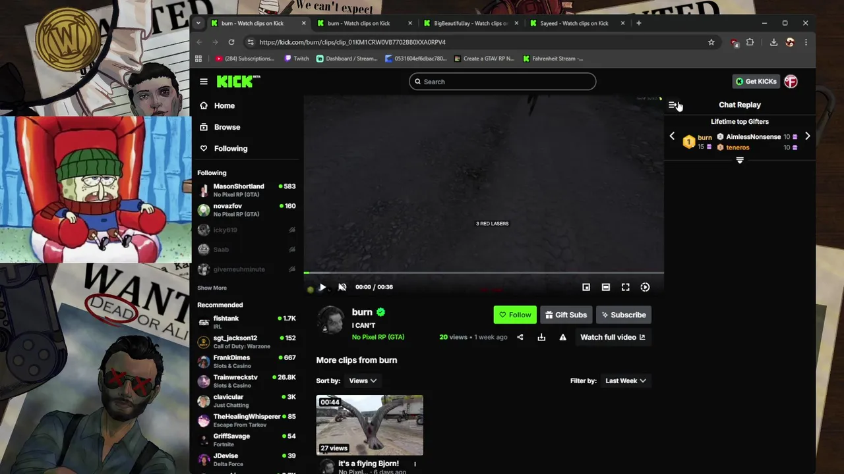The height and width of the screenshot is (474, 844).
Task: Open Fahrenheit Stream bookmark
Action: [553, 59]
